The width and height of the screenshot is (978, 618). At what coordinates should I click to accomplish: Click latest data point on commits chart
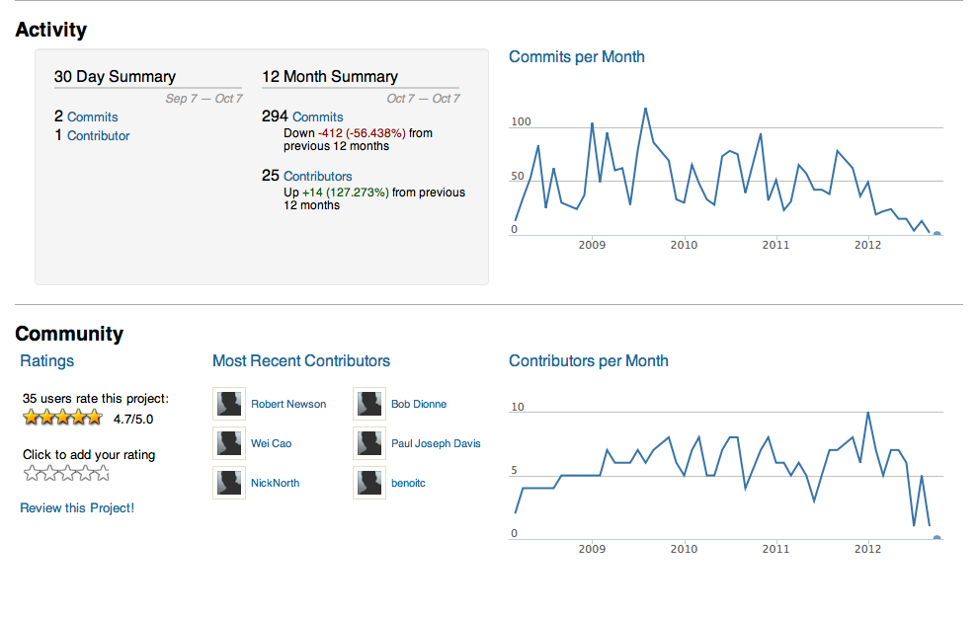[x=937, y=234]
